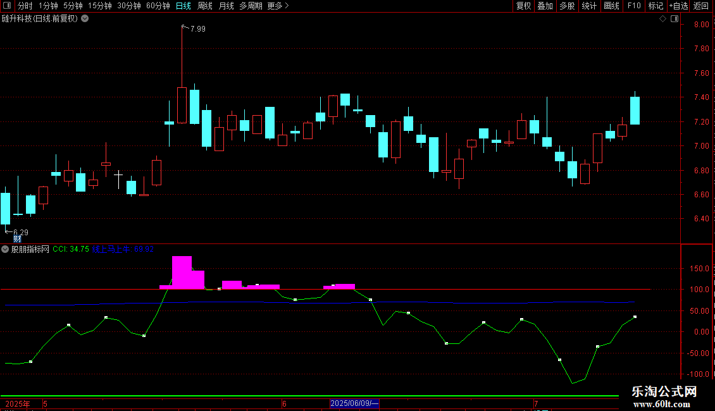The height and width of the screenshot is (411, 715).
Task: Click the 财 finance marker icon on the chart
Action: coord(17,239)
